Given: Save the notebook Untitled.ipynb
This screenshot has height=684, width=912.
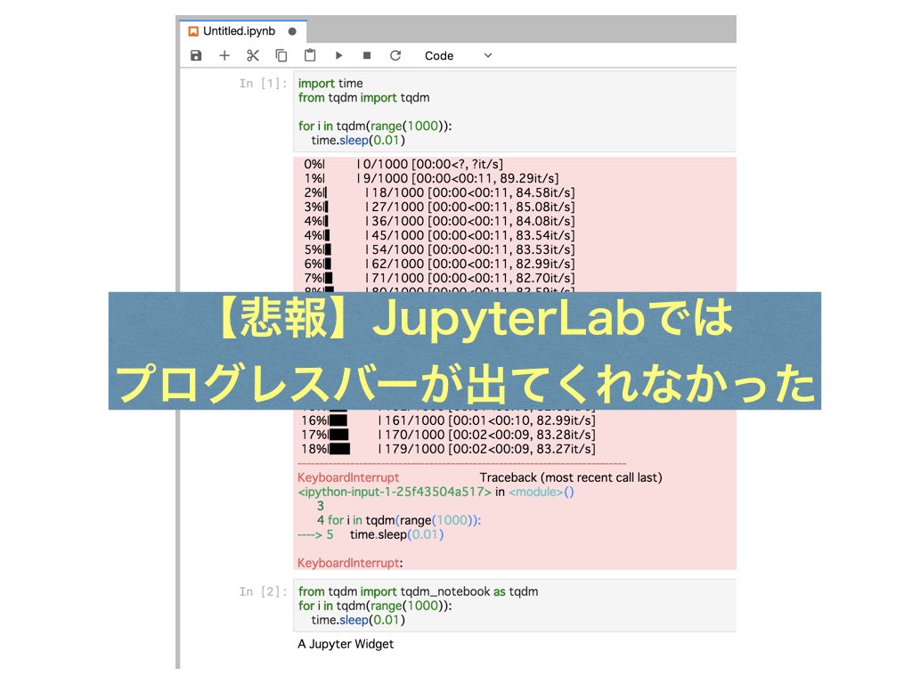Looking at the screenshot, I should pyautogui.click(x=195, y=55).
